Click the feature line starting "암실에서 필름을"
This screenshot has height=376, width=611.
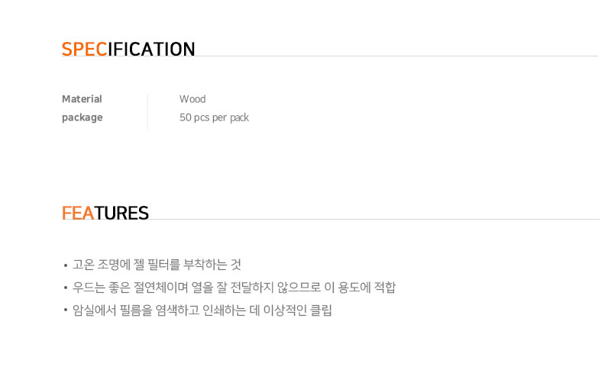coord(202,311)
